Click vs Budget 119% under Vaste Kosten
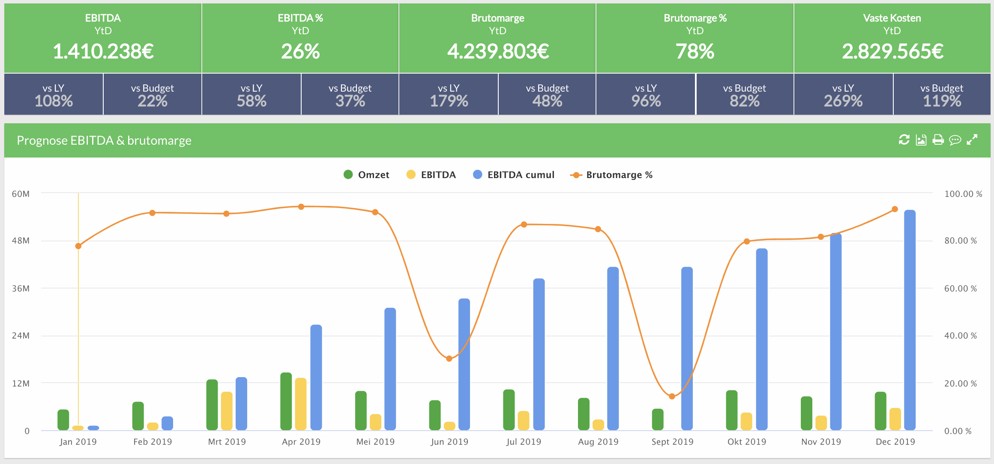Image resolution: width=994 pixels, height=464 pixels. (943, 94)
